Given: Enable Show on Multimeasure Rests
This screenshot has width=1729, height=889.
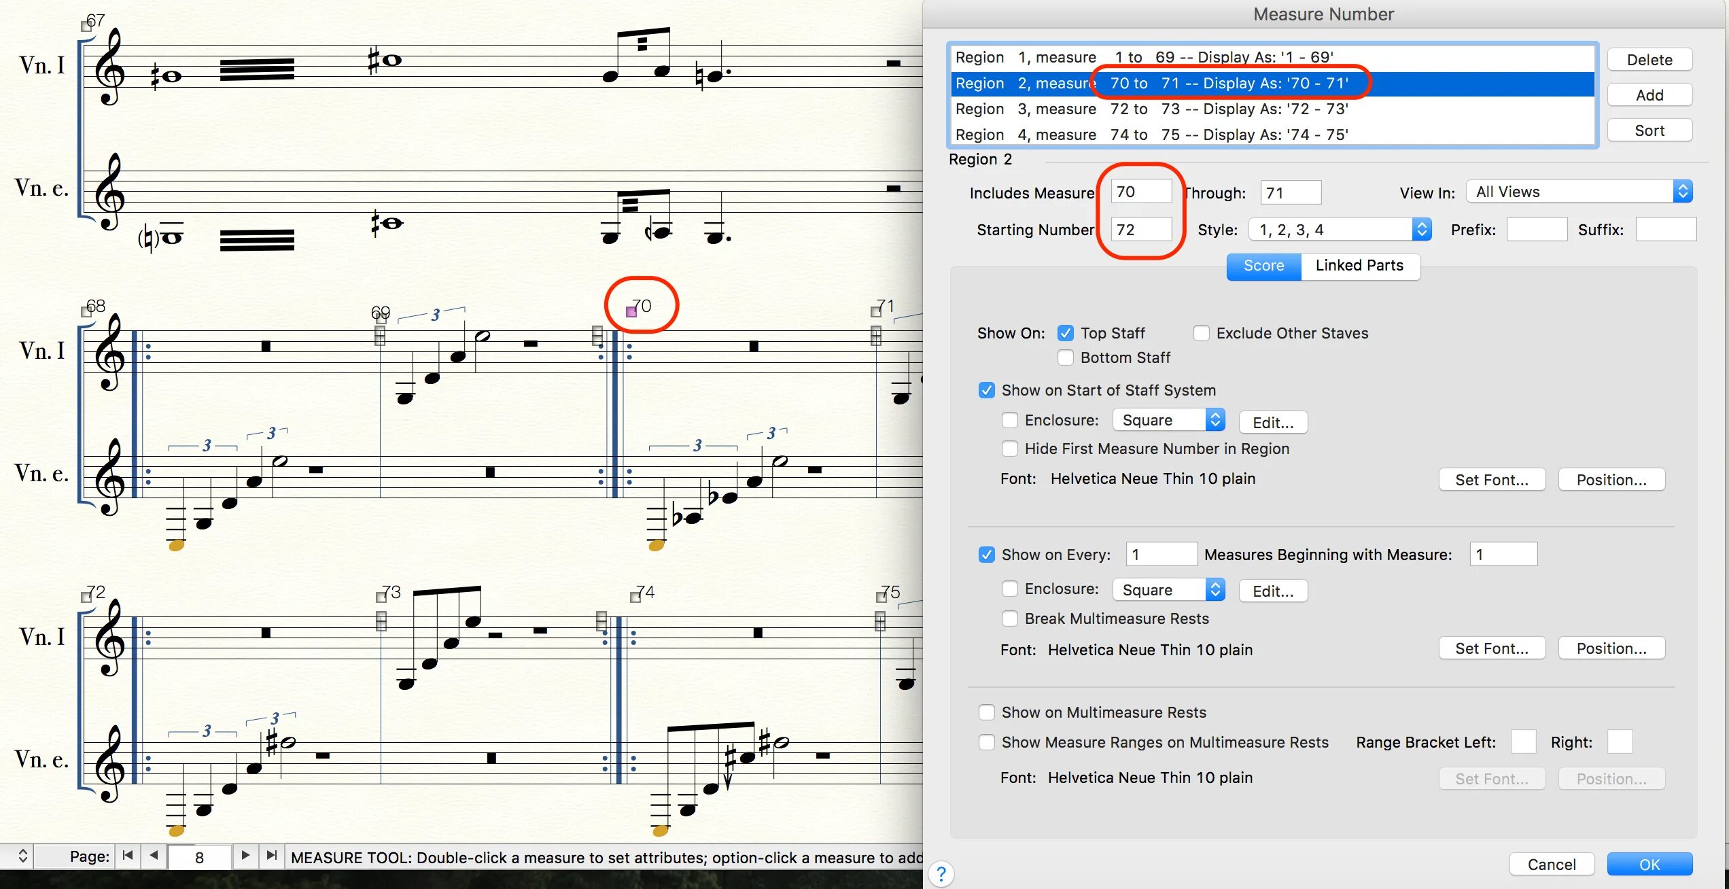Looking at the screenshot, I should click(987, 712).
